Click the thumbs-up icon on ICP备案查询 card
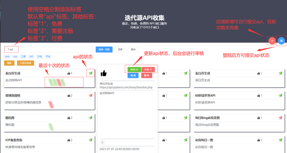 point(69,140)
